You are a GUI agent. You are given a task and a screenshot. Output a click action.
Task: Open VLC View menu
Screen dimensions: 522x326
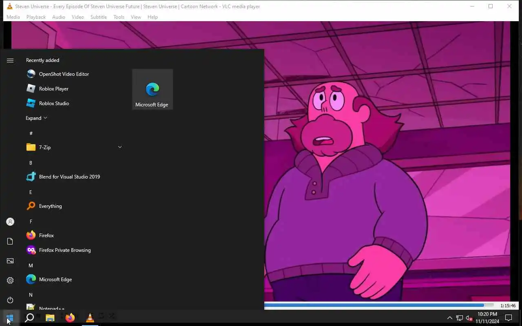pos(136,17)
